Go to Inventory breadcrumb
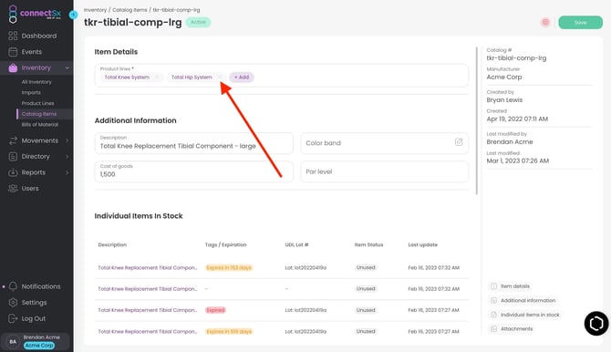The width and height of the screenshot is (611, 352). tap(95, 10)
